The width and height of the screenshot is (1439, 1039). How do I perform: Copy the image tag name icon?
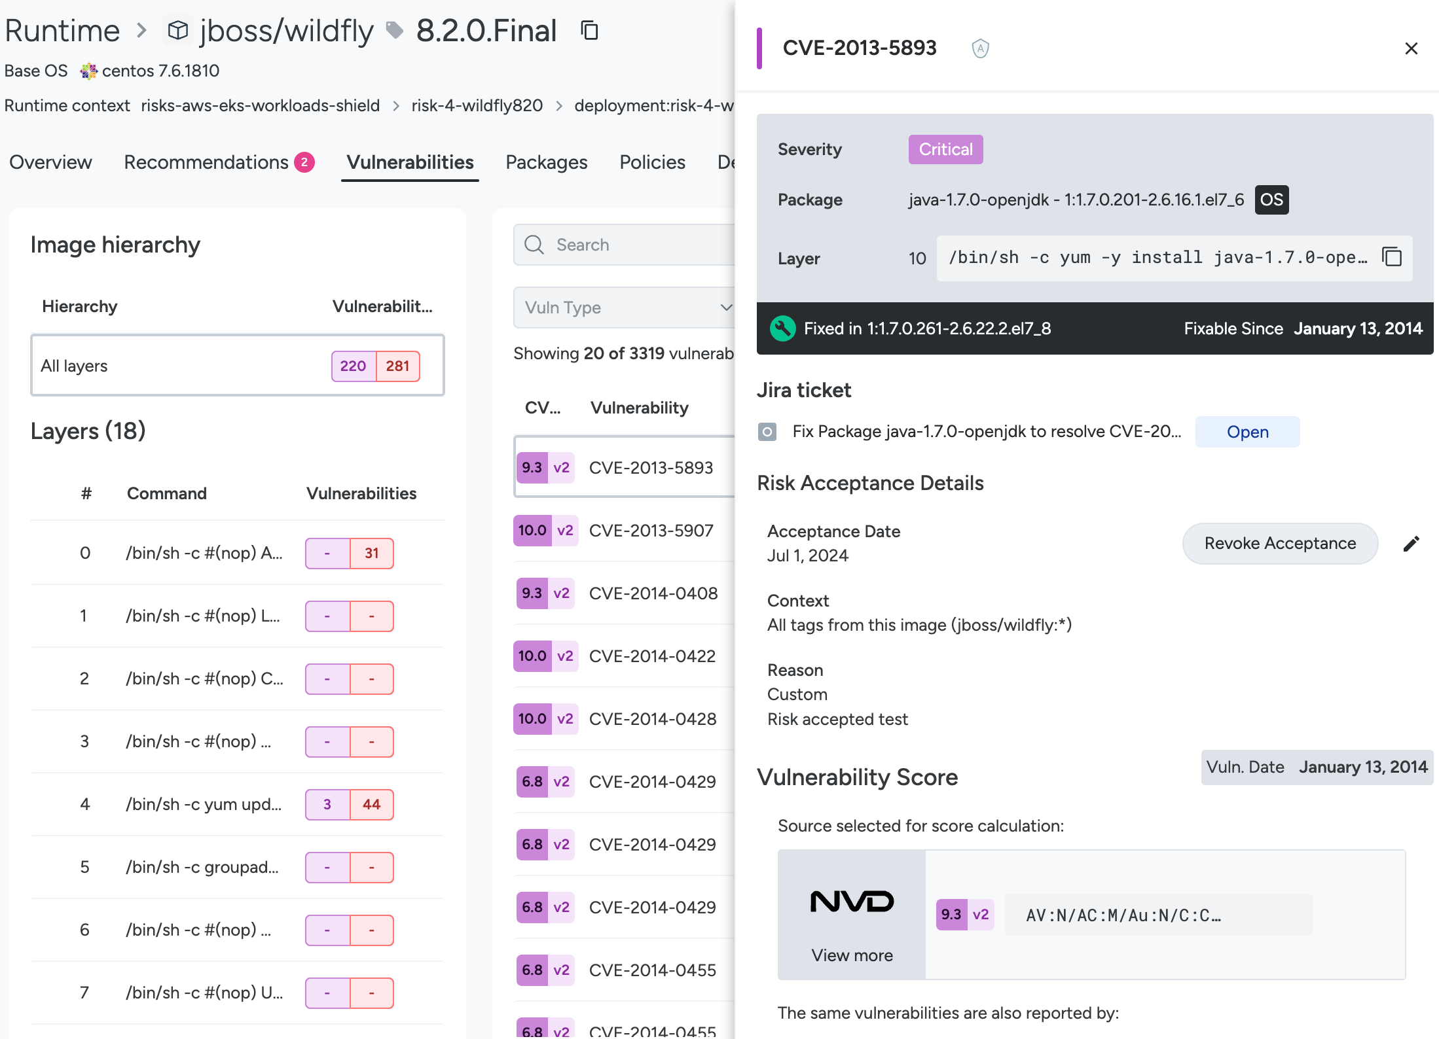point(589,31)
